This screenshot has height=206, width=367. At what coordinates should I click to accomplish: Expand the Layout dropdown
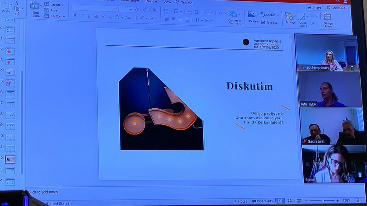[x=62, y=5]
